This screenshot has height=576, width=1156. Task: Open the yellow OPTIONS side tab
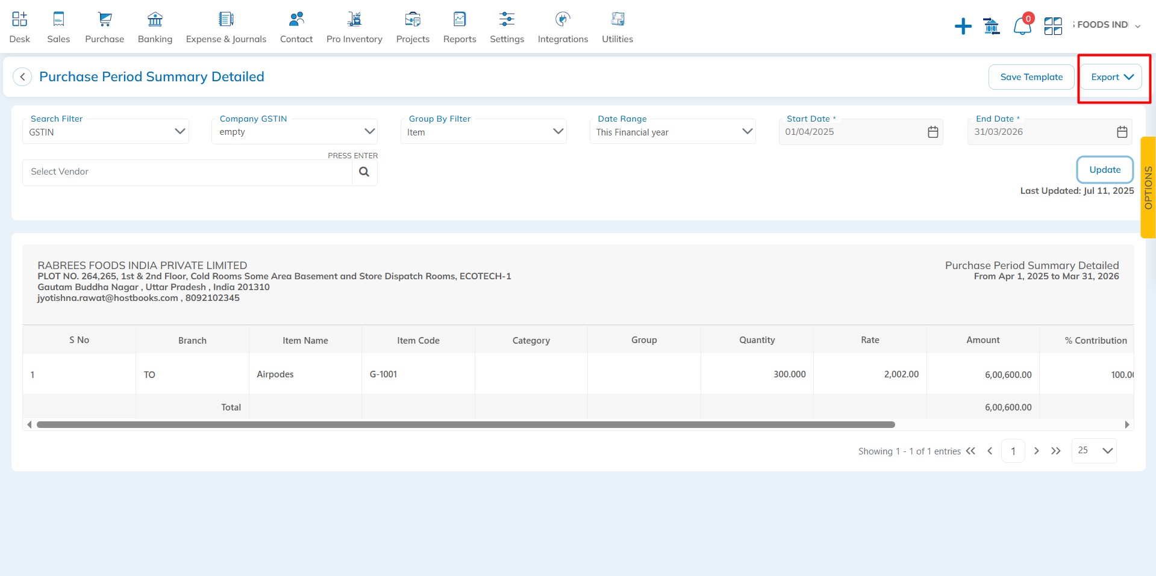pyautogui.click(x=1148, y=187)
